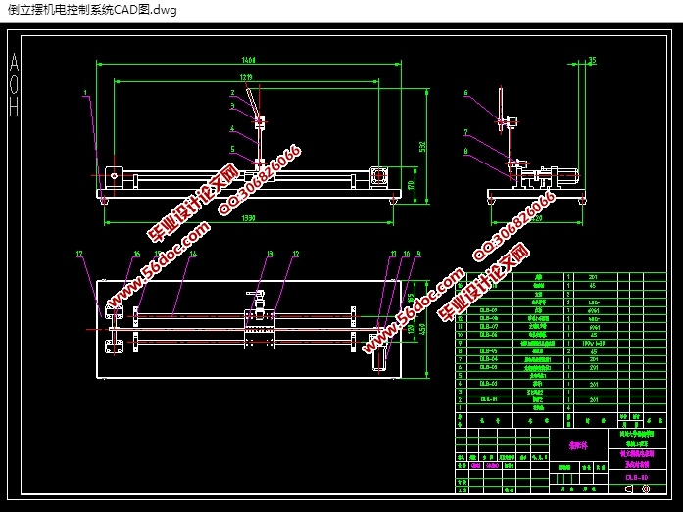Select the 1219 dimension in front view
Image resolution: width=683 pixels, height=512 pixels.
[x=246, y=77]
